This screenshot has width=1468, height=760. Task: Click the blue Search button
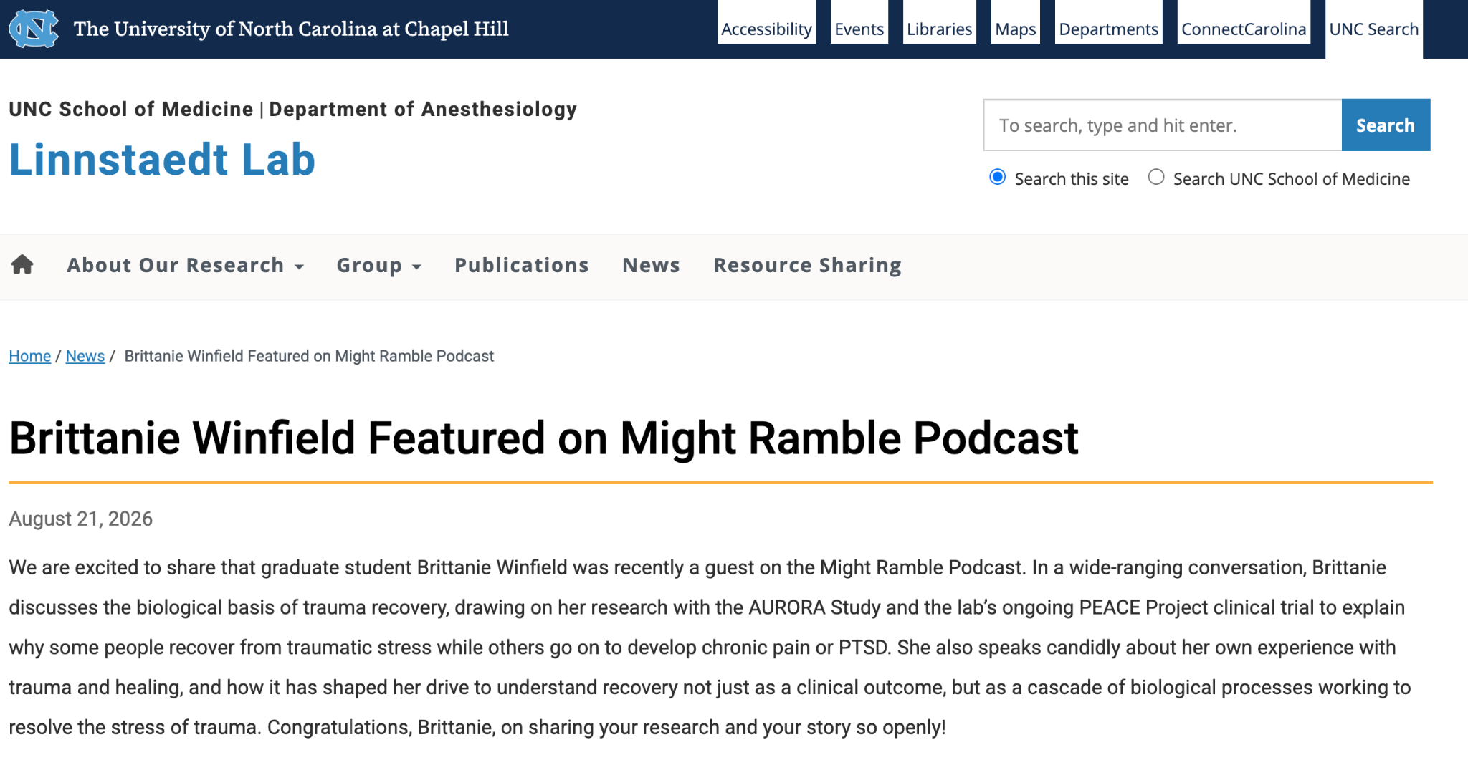[1386, 125]
